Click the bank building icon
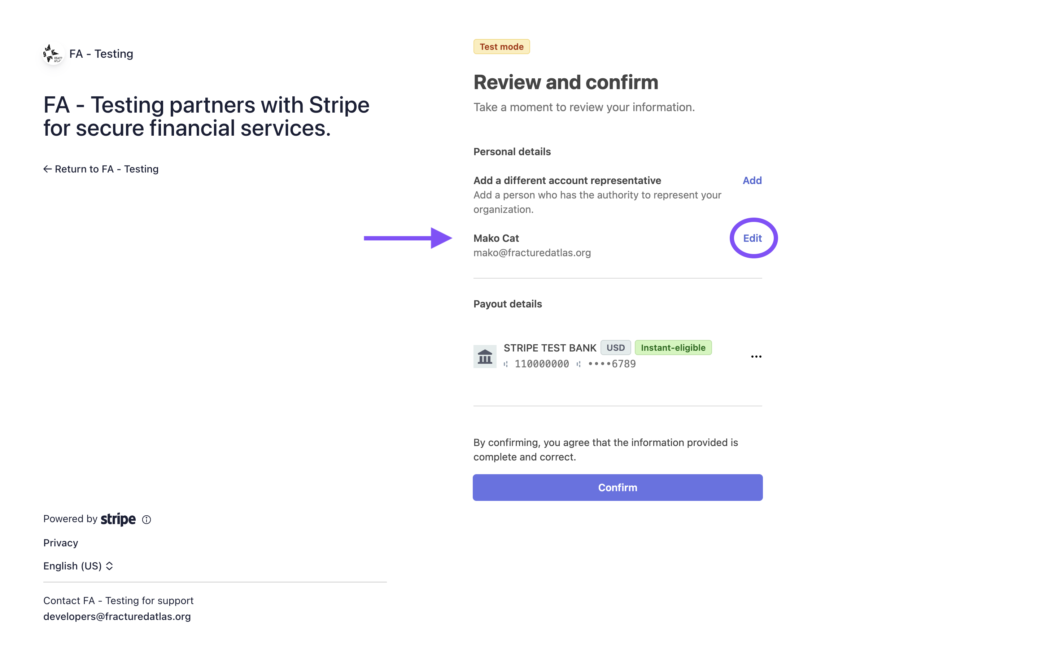The width and height of the screenshot is (1061, 664). 485,356
